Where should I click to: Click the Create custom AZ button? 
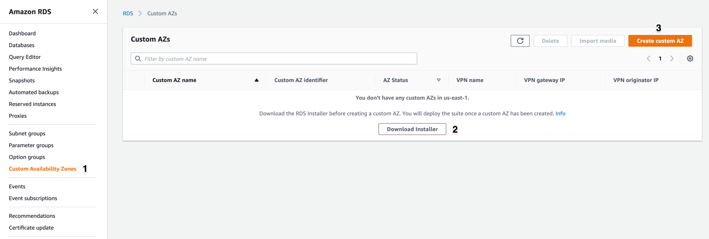tap(660, 41)
